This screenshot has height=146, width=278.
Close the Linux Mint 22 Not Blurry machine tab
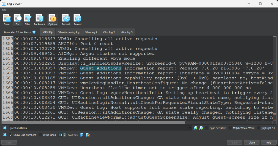coord(34,32)
